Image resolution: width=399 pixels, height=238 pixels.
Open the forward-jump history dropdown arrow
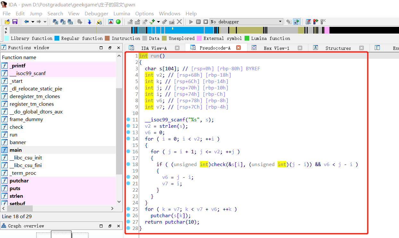[45, 22]
